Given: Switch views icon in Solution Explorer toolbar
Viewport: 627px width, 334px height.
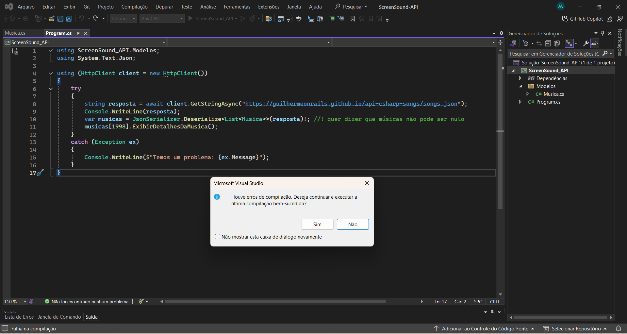Looking at the screenshot, I should point(513,43).
